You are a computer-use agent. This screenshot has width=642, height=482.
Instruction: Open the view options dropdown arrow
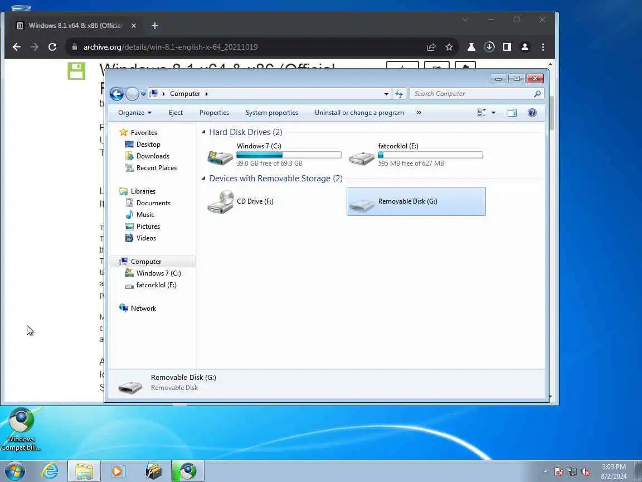click(x=493, y=113)
